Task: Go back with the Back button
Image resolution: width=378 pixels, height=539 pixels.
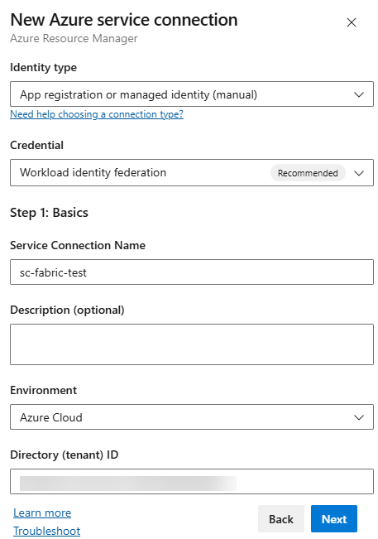Action: 281,519
